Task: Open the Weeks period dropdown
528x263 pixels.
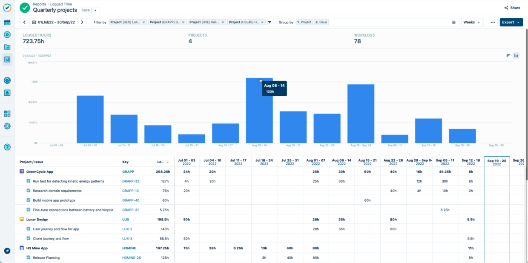Action: 472,22
